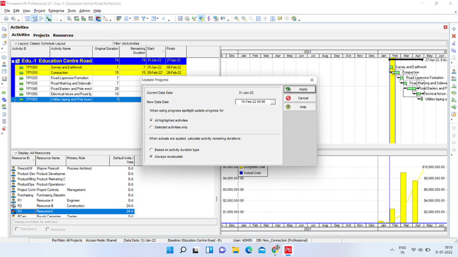Screen dimensions: 458x257
Task: Click the Activity Table view toolbar icon
Action: click(27, 19)
